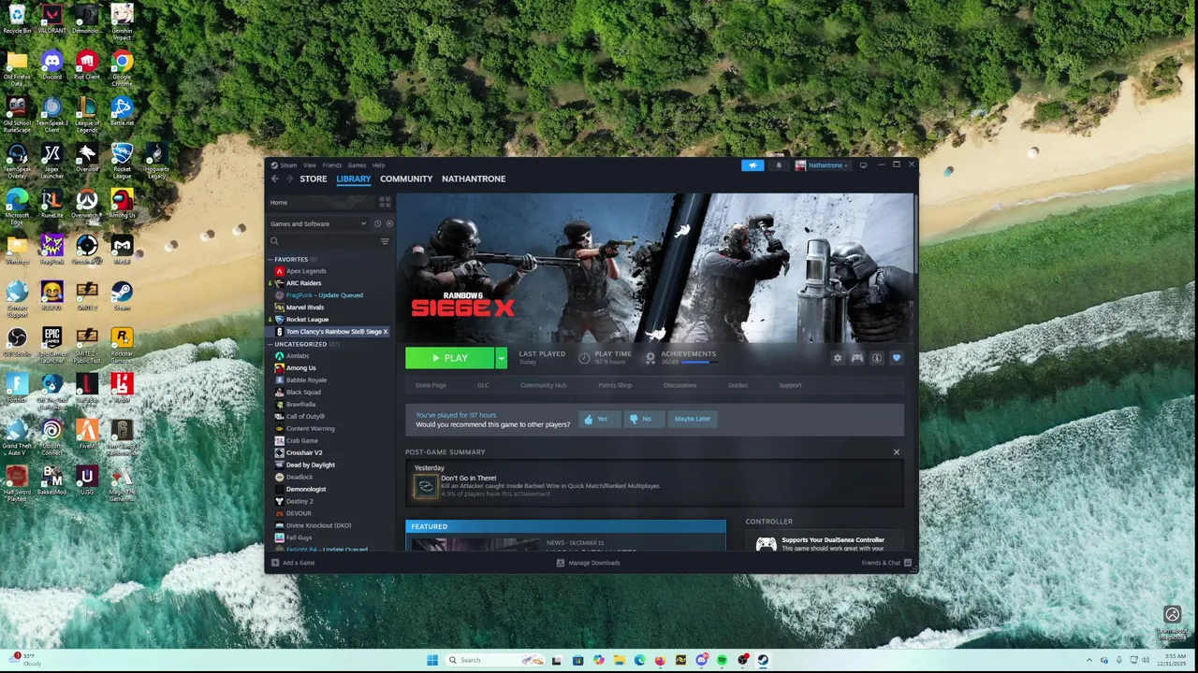Launch Discord from desktop
Screen dimensions: 1198x673
(x=51, y=64)
